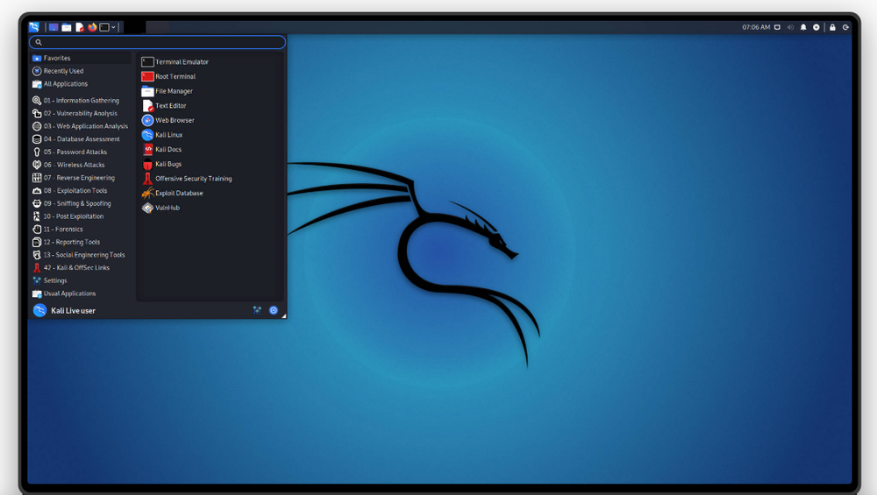This screenshot has height=495, width=877.
Task: Open 08 - Exploitation Tools category
Action: pos(81,190)
